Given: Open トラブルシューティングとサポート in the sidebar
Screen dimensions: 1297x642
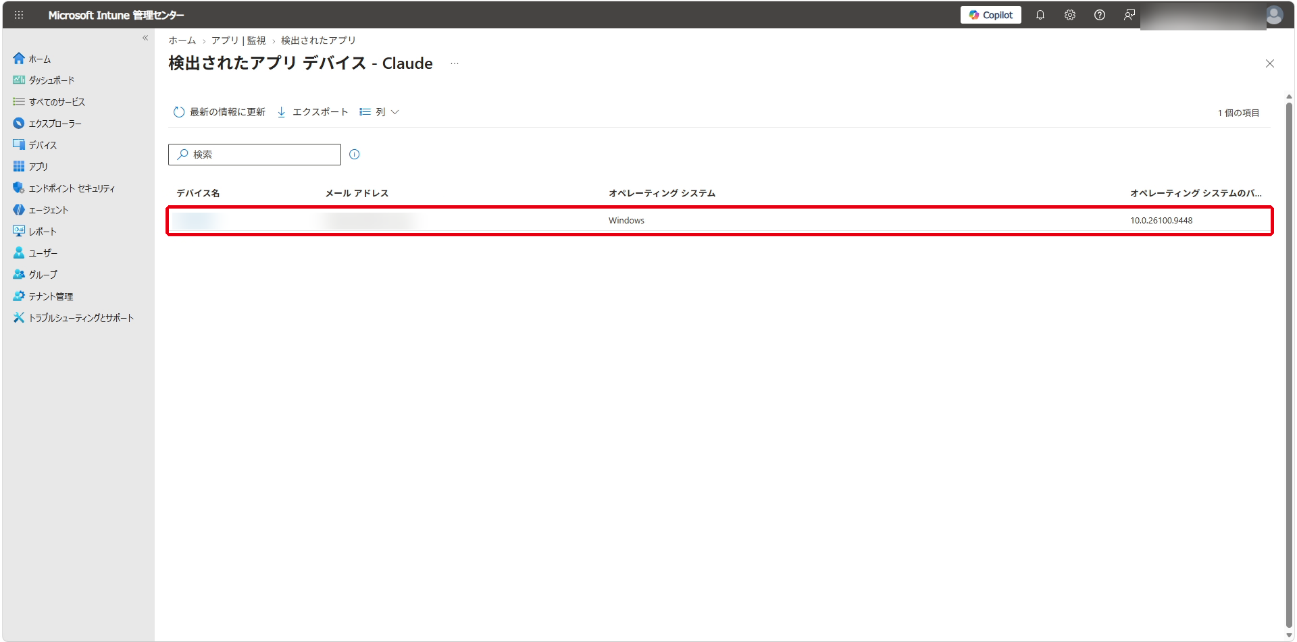Looking at the screenshot, I should tap(74, 318).
